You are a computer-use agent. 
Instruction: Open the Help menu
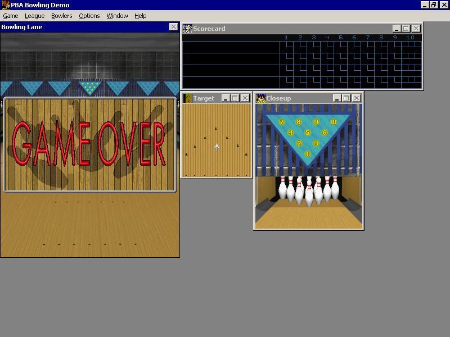pos(140,16)
